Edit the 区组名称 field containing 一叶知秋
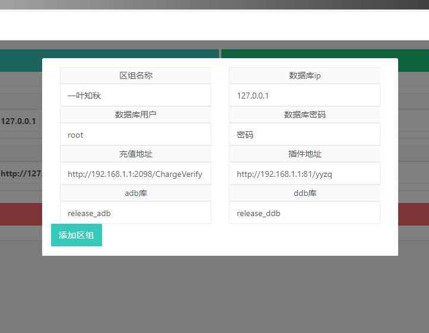 point(136,95)
